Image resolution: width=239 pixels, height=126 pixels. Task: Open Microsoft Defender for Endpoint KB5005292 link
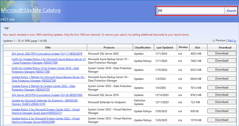pyautogui.click(x=45, y=102)
